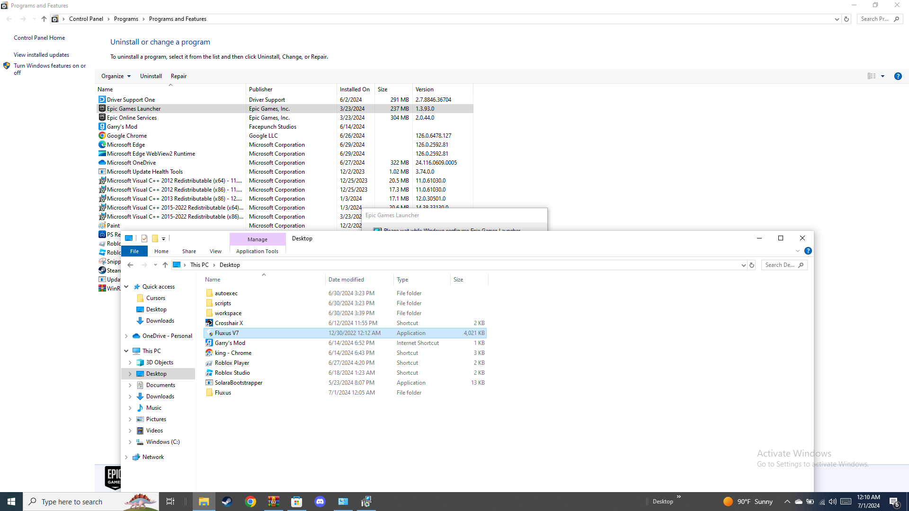909x511 pixels.
Task: Open the Explorer address bar history dropdown
Action: [743, 265]
